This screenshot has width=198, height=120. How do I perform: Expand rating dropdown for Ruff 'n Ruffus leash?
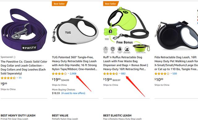point(120,74)
